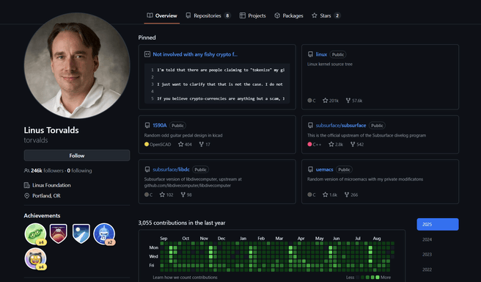Click 'Random odd guitar pedal design in kicad'

[183, 135]
